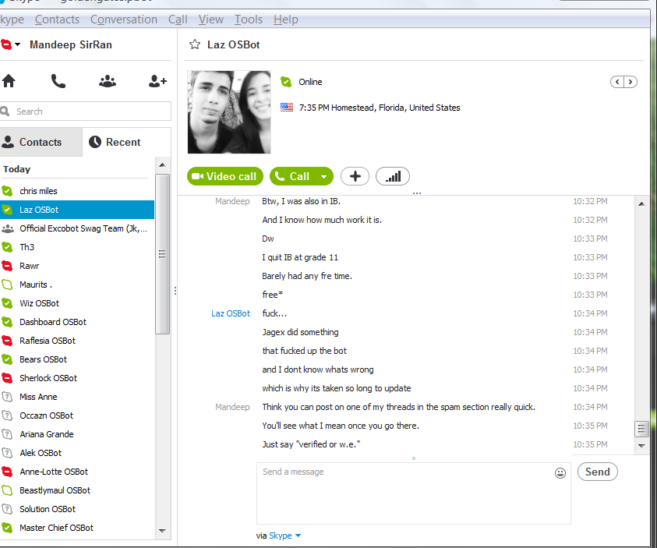Click Solution OSBot's question-mark status icon
This screenshot has width=657, height=548.
coord(7,509)
